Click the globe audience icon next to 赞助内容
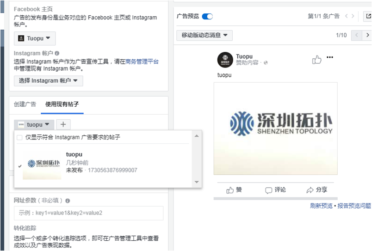 point(266,62)
